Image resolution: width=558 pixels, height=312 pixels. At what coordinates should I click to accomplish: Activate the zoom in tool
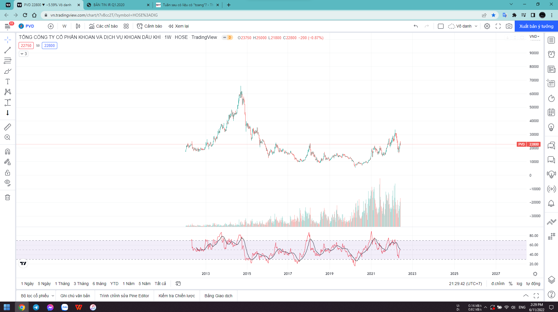[8, 137]
